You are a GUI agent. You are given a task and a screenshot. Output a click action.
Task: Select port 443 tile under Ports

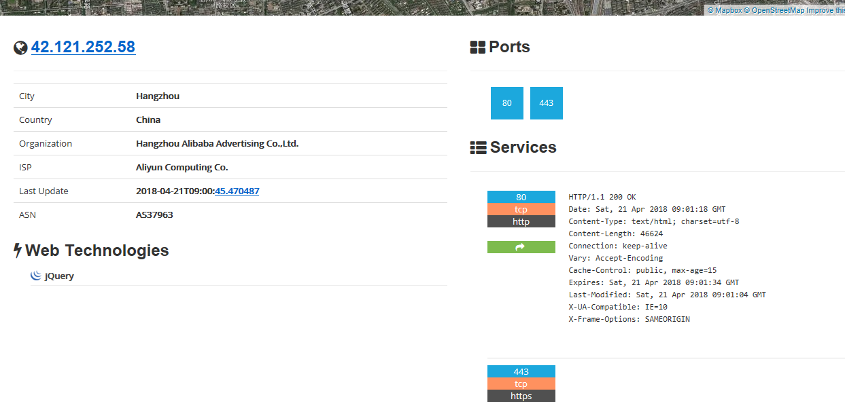pos(547,103)
